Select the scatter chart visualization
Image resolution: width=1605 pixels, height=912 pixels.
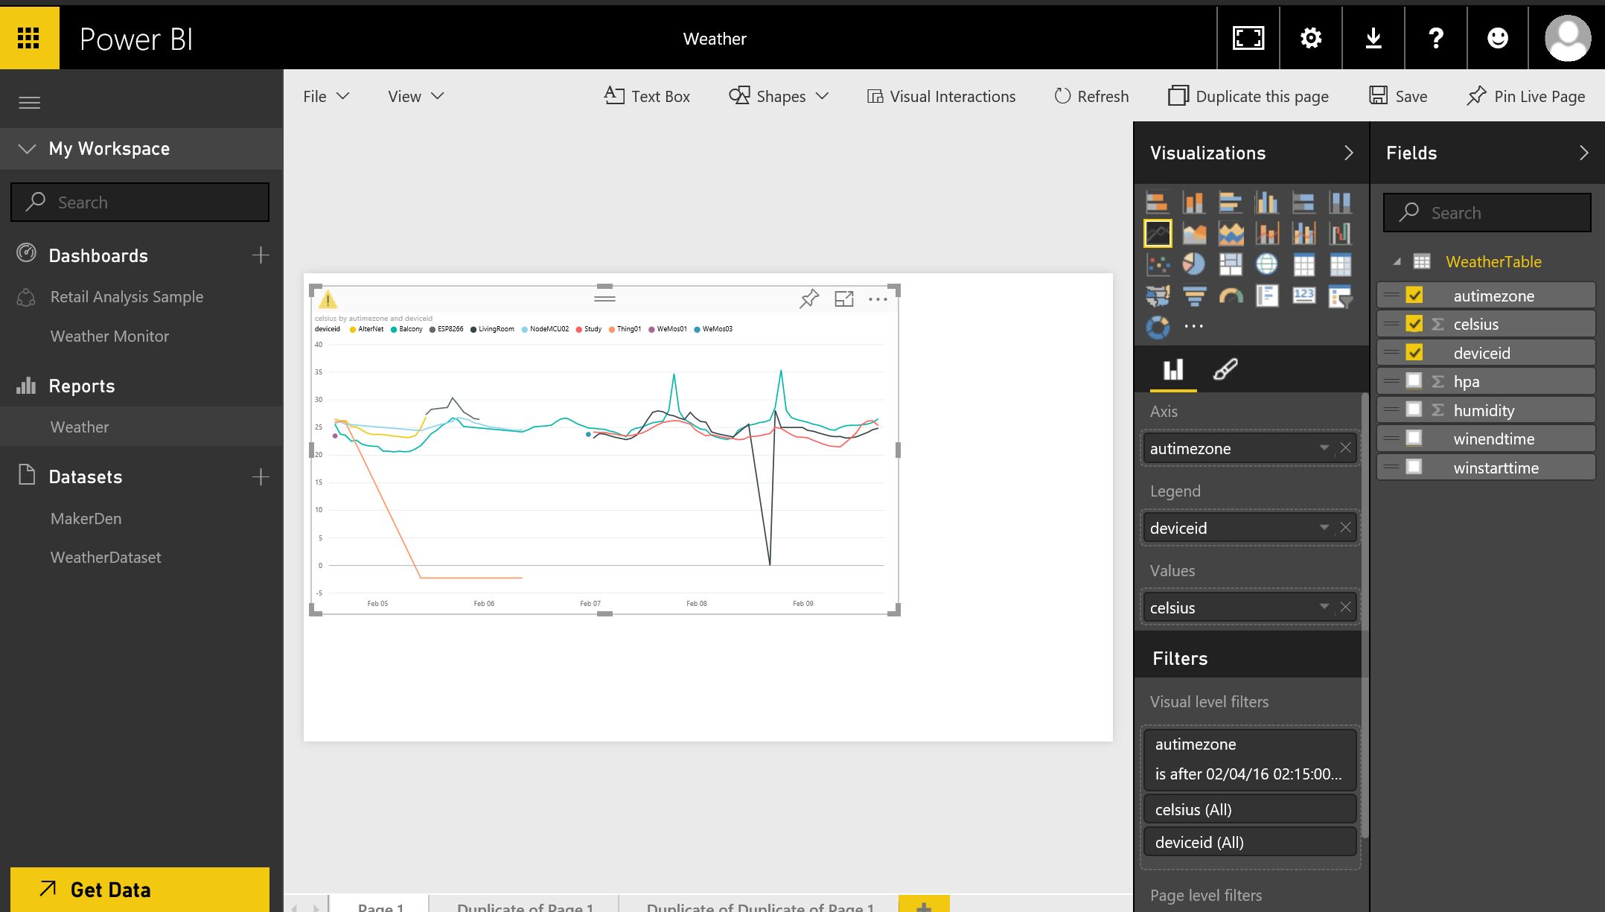[x=1158, y=264]
